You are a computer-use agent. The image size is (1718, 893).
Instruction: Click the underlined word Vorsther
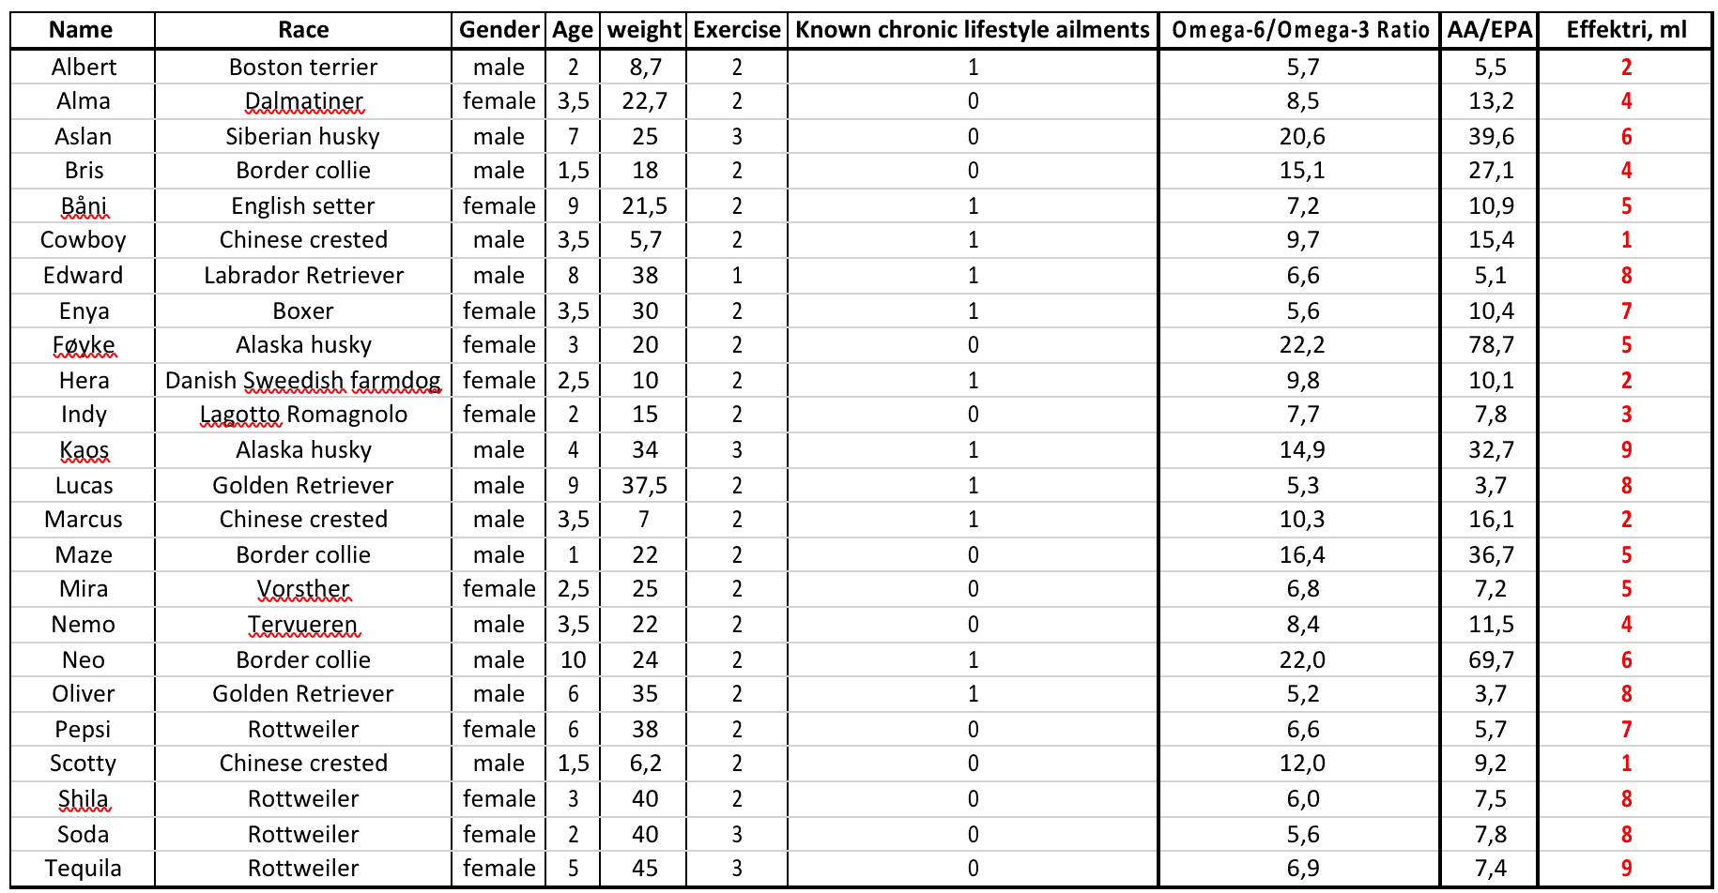(303, 589)
